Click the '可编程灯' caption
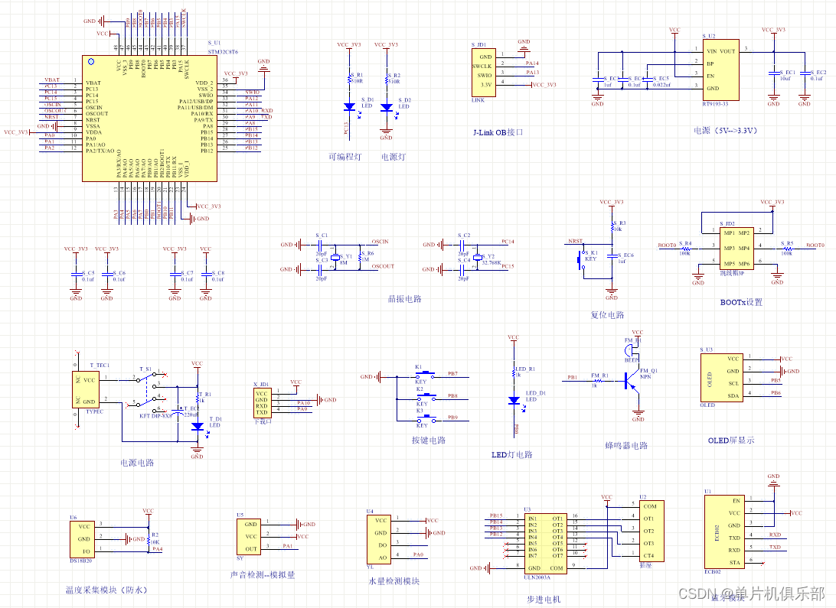Viewport: 836px width, 608px height. [345, 157]
